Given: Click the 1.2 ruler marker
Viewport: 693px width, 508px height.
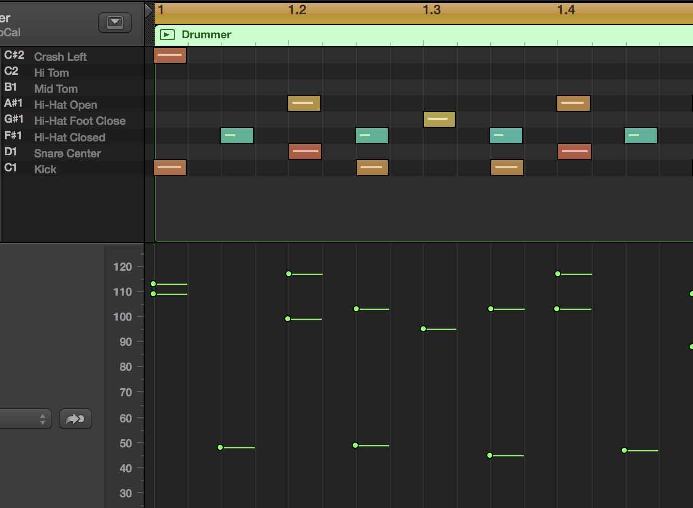Looking at the screenshot, I should pyautogui.click(x=297, y=10).
